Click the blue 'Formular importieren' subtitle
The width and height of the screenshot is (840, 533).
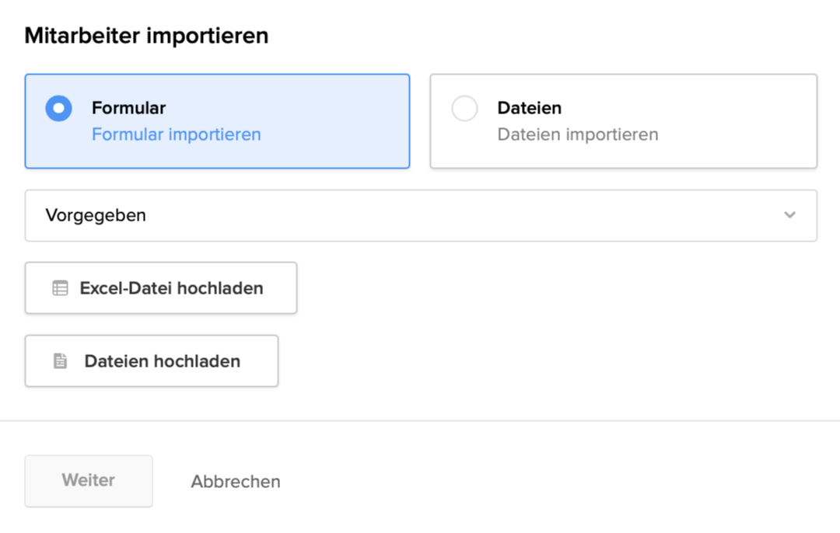(176, 134)
